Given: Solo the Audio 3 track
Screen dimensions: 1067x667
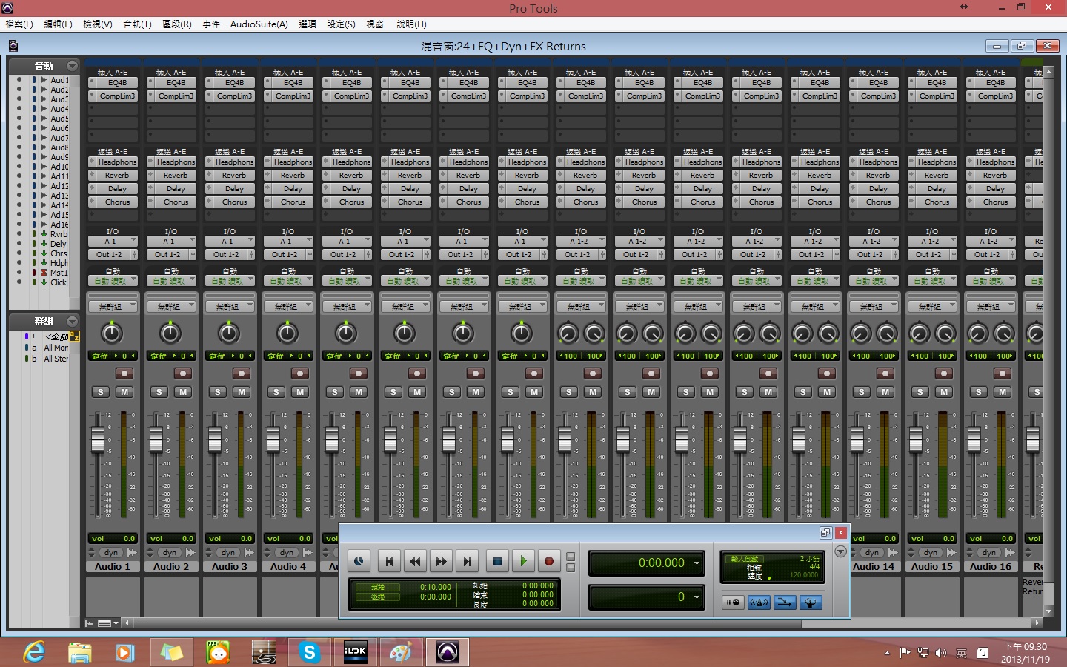Looking at the screenshot, I should pos(218,392).
